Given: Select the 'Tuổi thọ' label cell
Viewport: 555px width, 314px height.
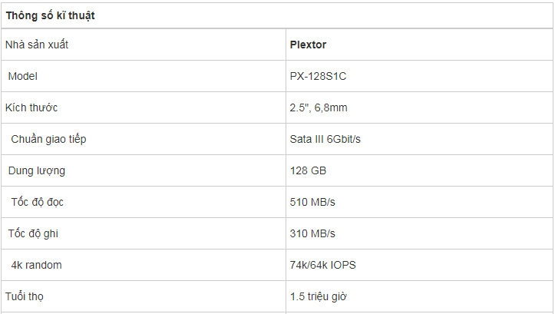Looking at the screenshot, I should point(144,296).
